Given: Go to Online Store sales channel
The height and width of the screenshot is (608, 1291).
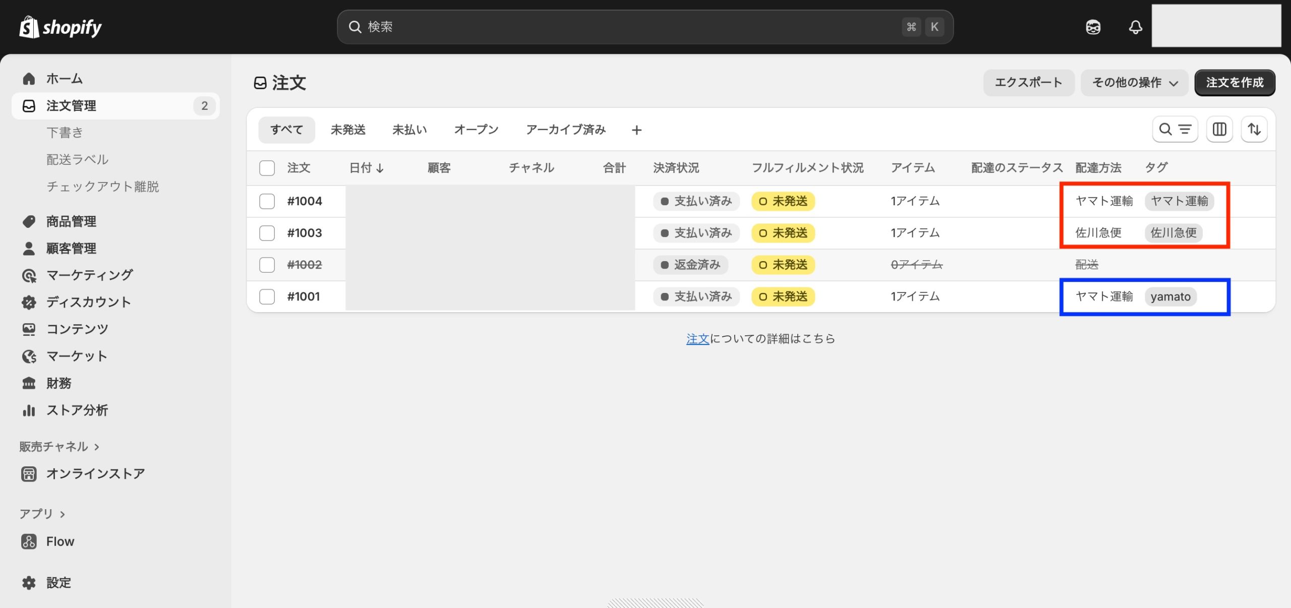Looking at the screenshot, I should pos(95,474).
